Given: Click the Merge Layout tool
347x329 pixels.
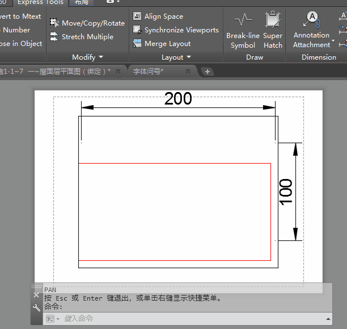Looking at the screenshot, I should [x=162, y=44].
